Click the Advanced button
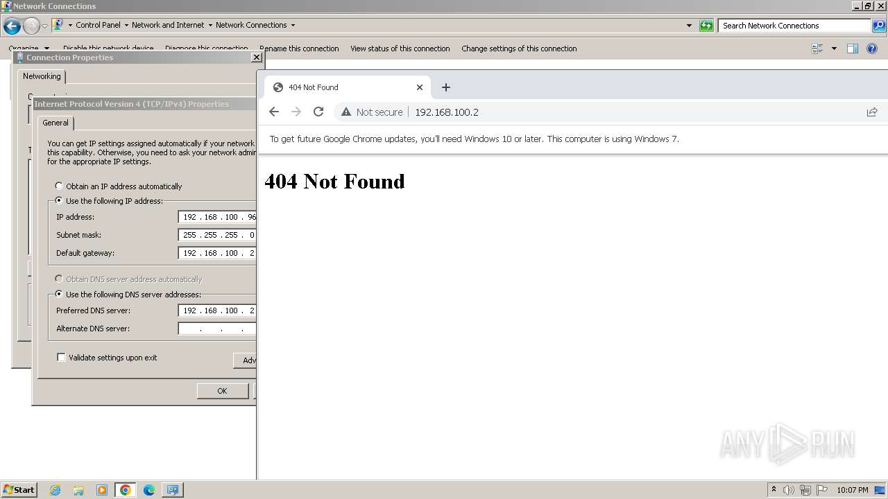This screenshot has height=499, width=888. click(x=245, y=360)
